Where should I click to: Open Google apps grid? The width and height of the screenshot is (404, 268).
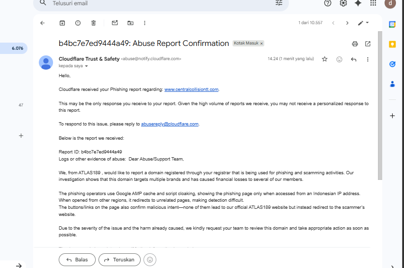373,3
